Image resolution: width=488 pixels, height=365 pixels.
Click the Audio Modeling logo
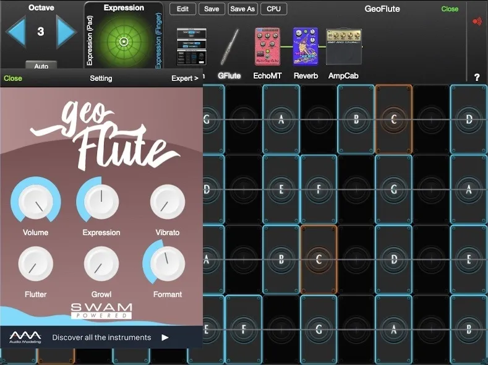click(25, 337)
